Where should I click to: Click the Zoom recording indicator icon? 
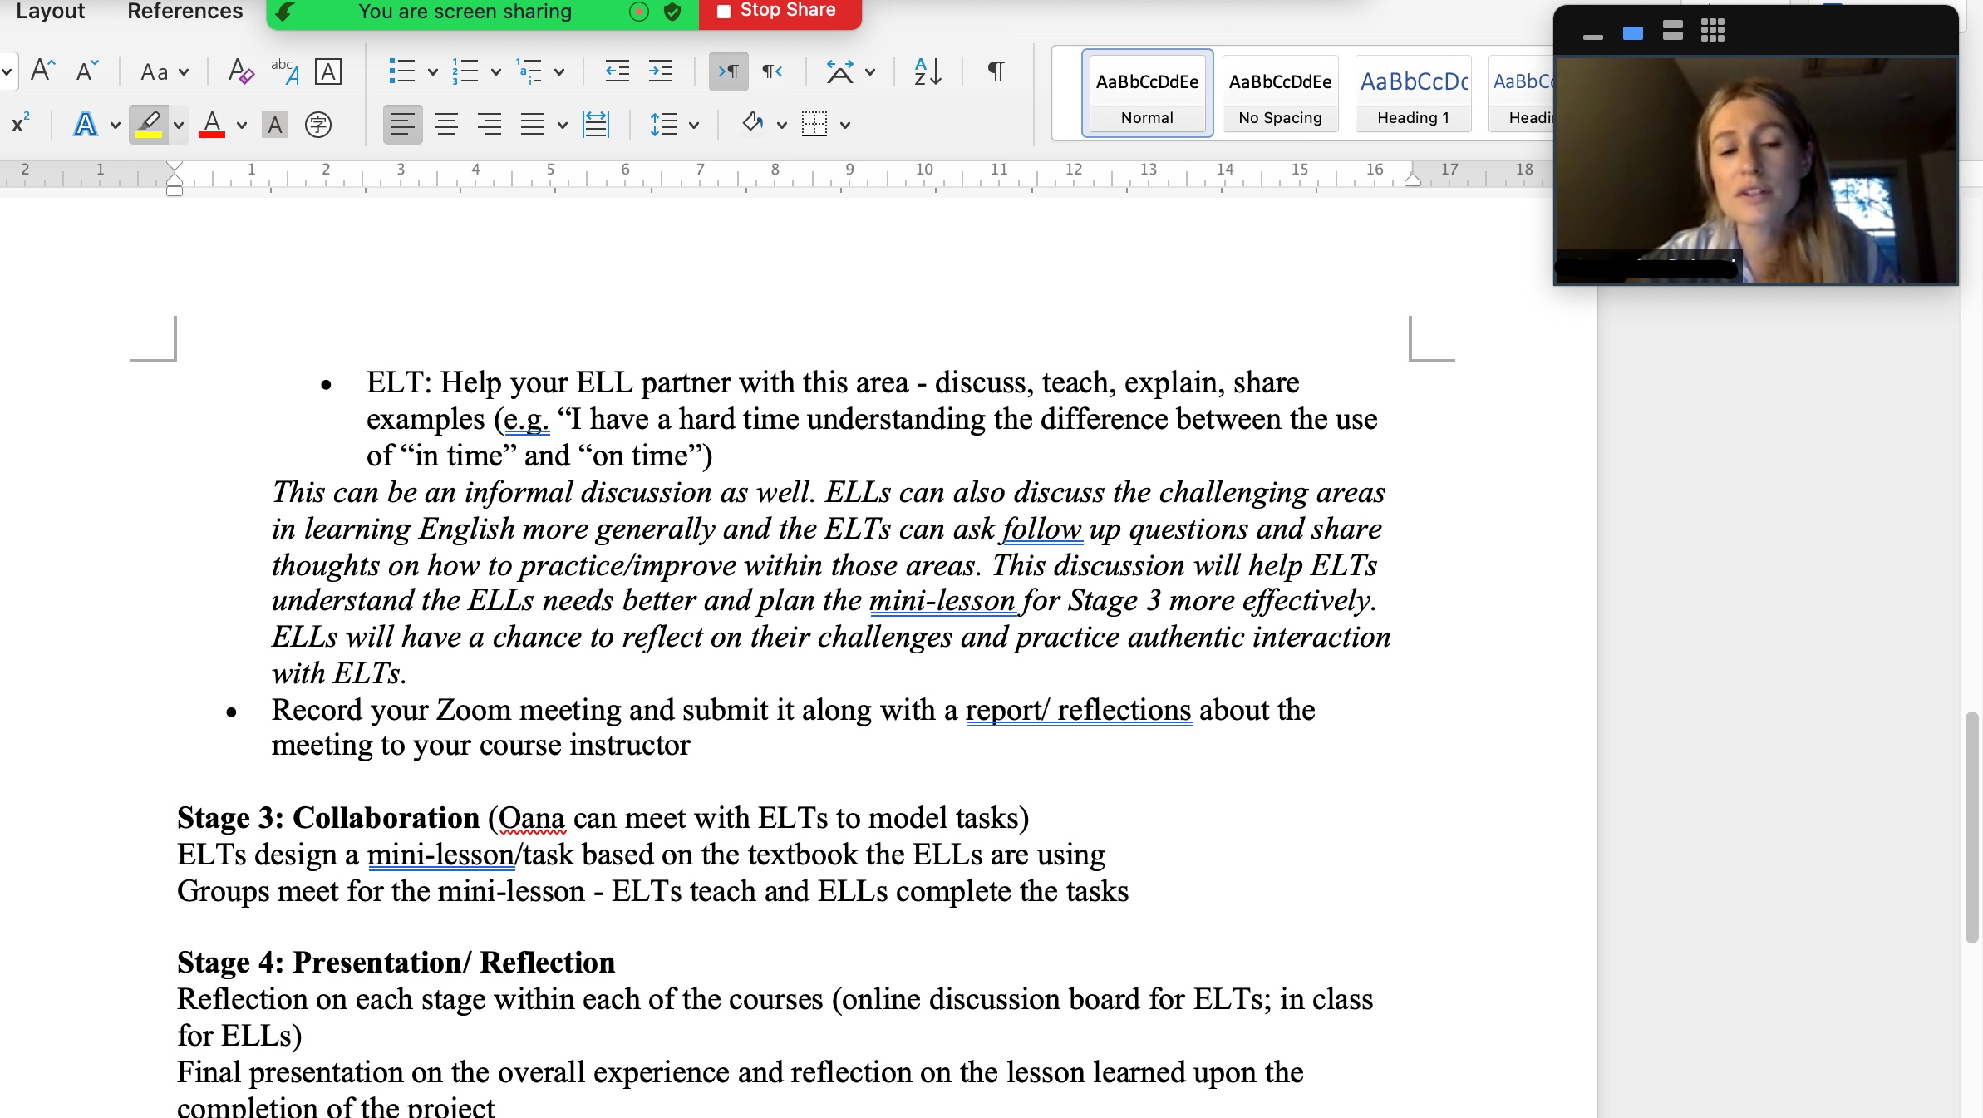coord(639,12)
